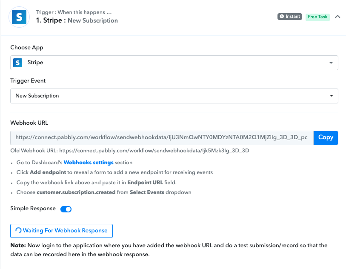
Task: Open the Trigger Event dropdown arrow
Action: click(x=331, y=96)
